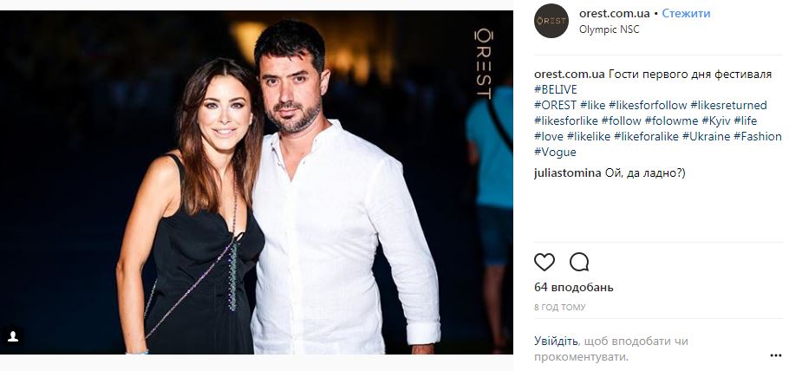The width and height of the screenshot is (789, 371).
Task: Follow the account via Стежити
Action: pos(686,14)
